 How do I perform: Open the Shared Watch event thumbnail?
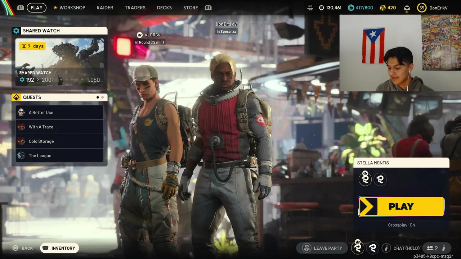click(x=60, y=62)
